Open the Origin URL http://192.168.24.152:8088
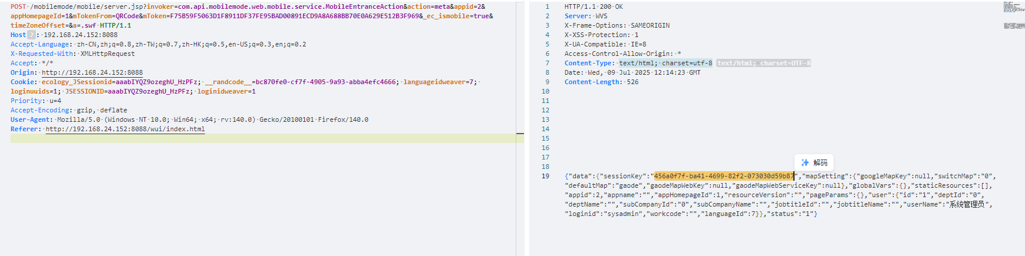This screenshot has width=1025, height=256. pos(92,72)
